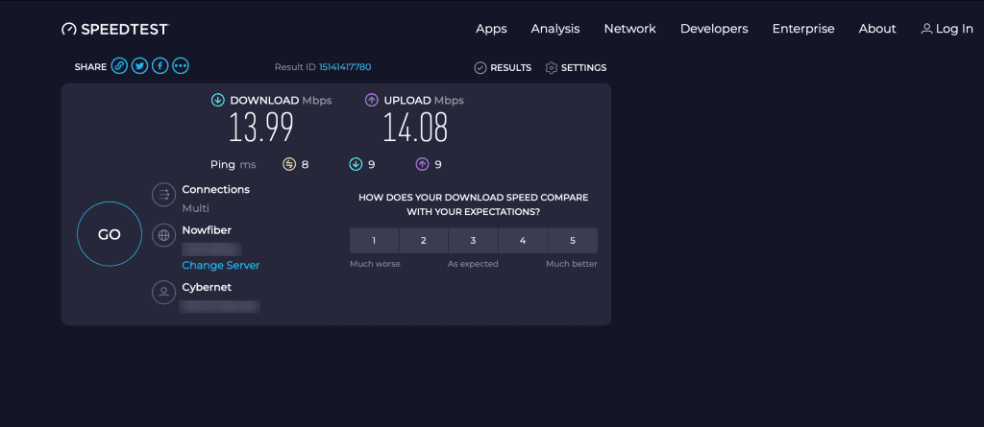Image resolution: width=984 pixels, height=427 pixels.
Task: Open the Apps menu
Action: coord(491,29)
